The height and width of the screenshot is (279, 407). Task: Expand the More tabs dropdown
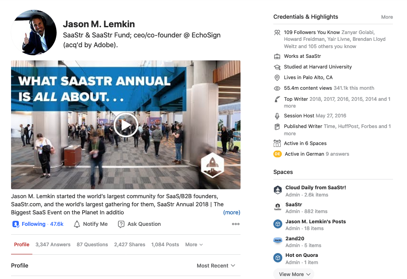click(x=194, y=245)
